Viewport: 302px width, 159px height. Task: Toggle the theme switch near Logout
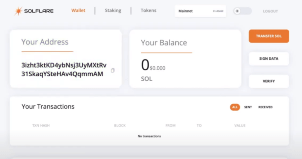(x=242, y=11)
